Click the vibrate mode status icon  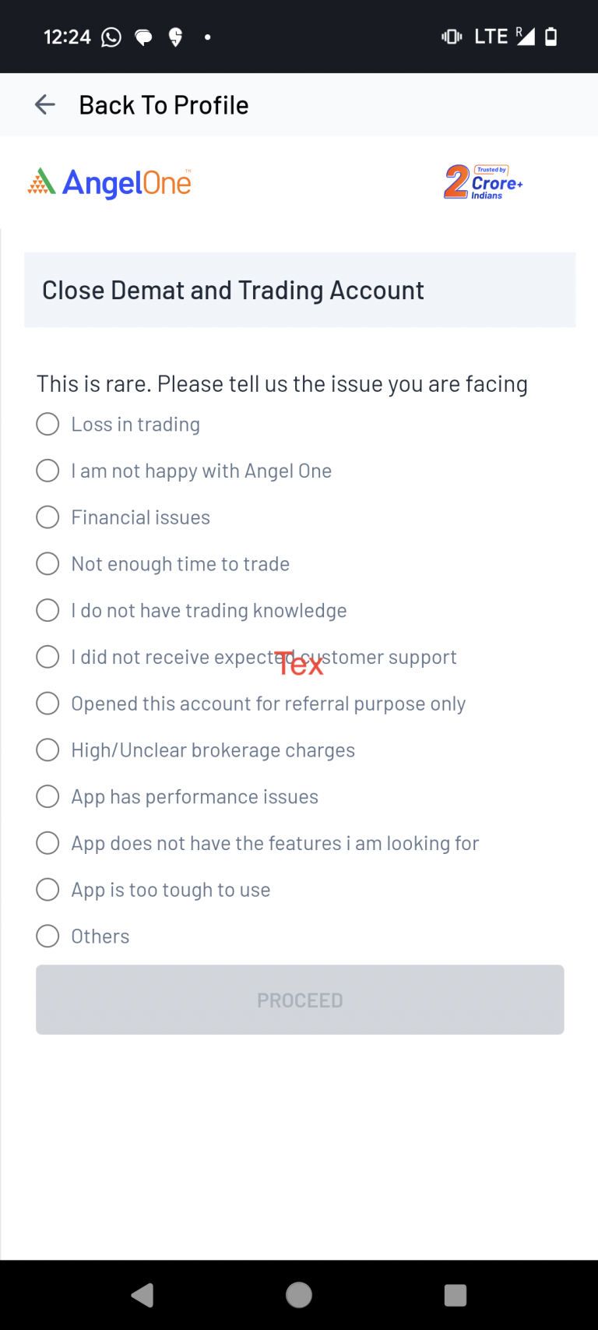[452, 36]
